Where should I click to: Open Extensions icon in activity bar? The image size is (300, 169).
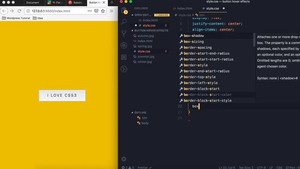point(124,57)
